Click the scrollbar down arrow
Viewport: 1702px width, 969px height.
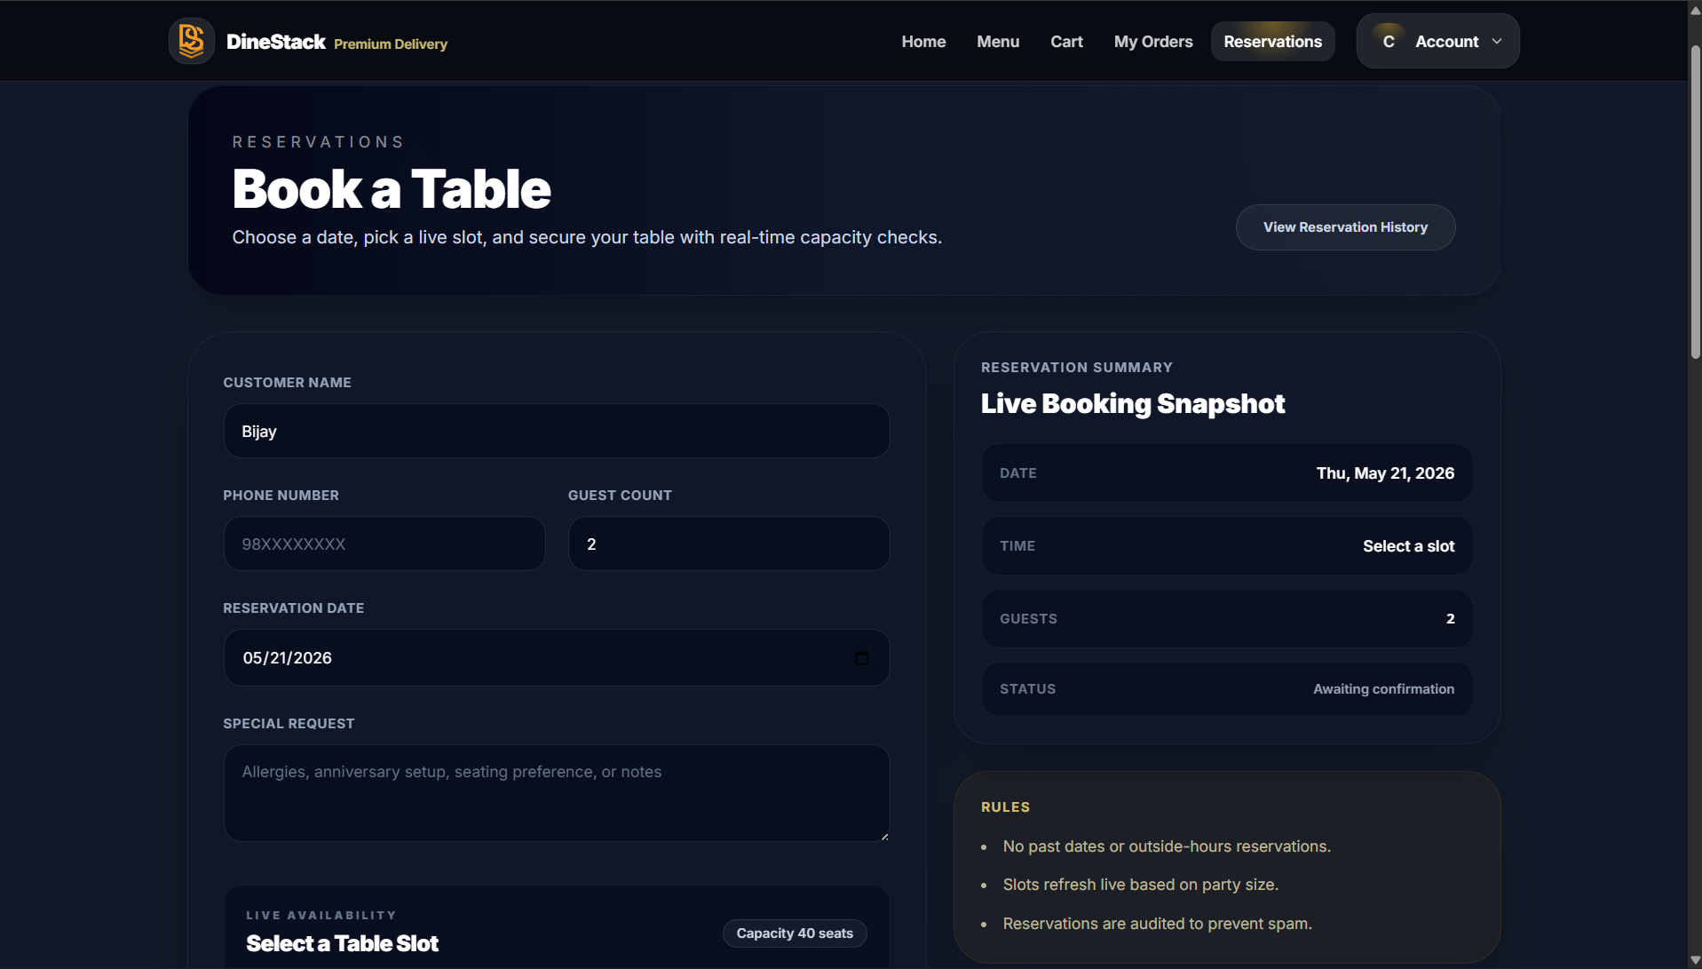point(1695,960)
